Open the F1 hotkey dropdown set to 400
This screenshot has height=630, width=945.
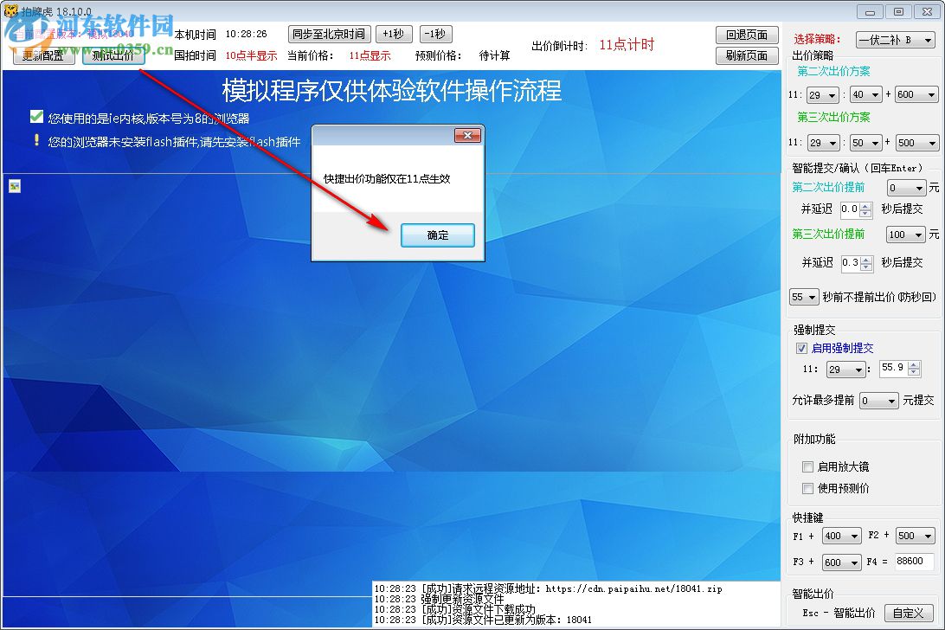tap(842, 536)
